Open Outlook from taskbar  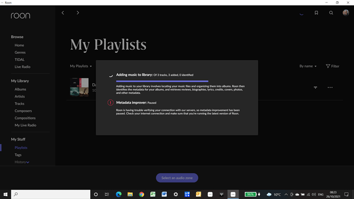pyautogui.click(x=199, y=194)
